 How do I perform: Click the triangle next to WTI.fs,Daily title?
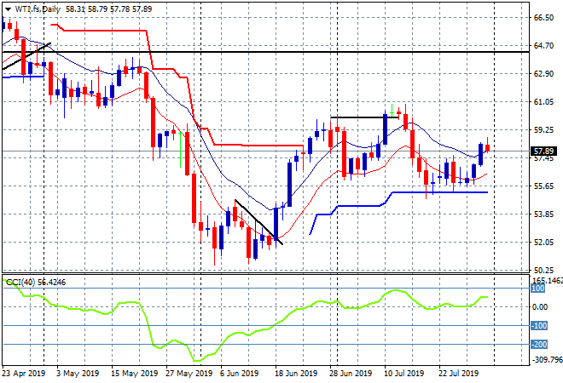[8, 9]
